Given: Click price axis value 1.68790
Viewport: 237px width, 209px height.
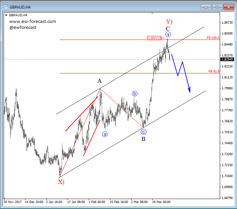Looking at the screenshot, I should tap(227, 198).
